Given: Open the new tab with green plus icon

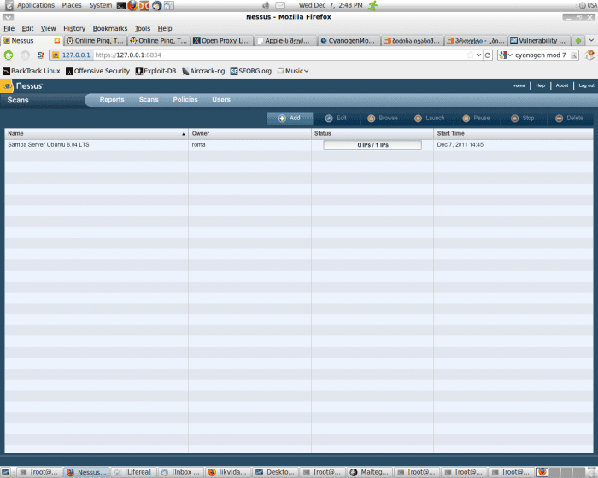Looking at the screenshot, I should click(x=578, y=41).
